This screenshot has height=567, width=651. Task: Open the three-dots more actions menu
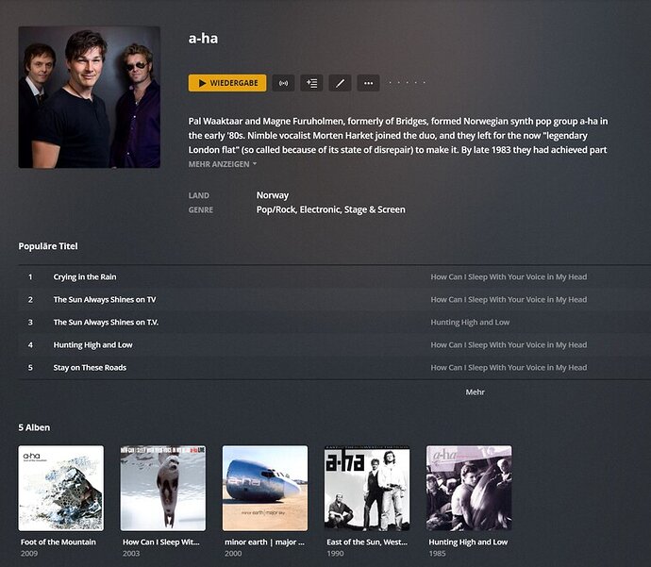pyautogui.click(x=368, y=83)
